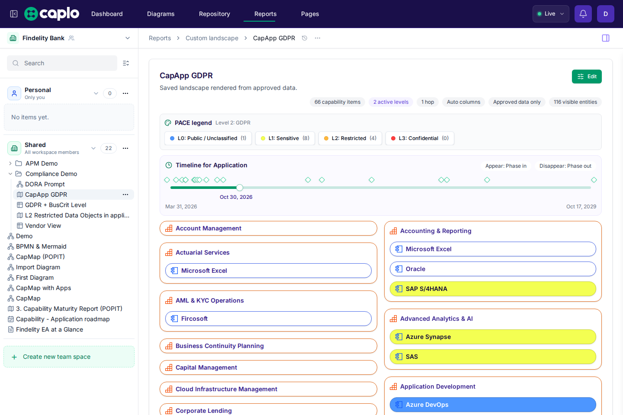Screen dimensions: 623x415
Task: Click plus icon for new team space
Action: pyautogui.click(x=14, y=357)
